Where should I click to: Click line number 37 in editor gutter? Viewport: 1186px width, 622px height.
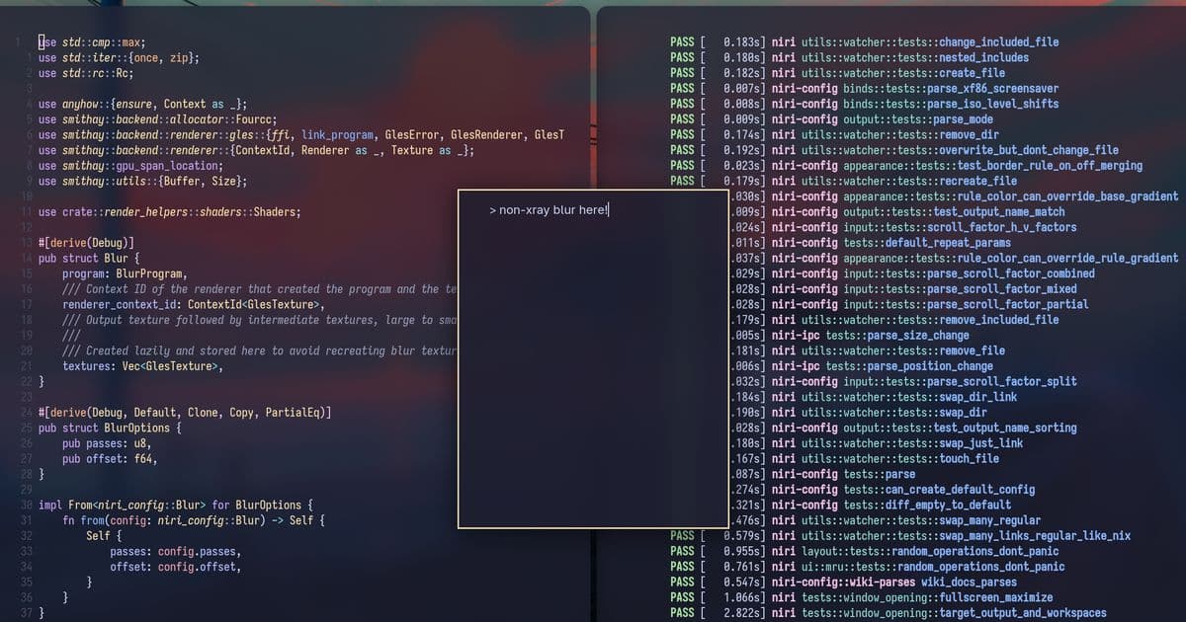click(x=26, y=613)
